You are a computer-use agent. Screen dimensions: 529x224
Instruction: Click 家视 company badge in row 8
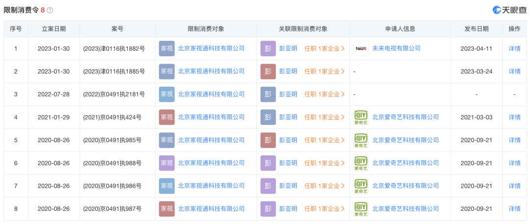pyautogui.click(x=167, y=209)
